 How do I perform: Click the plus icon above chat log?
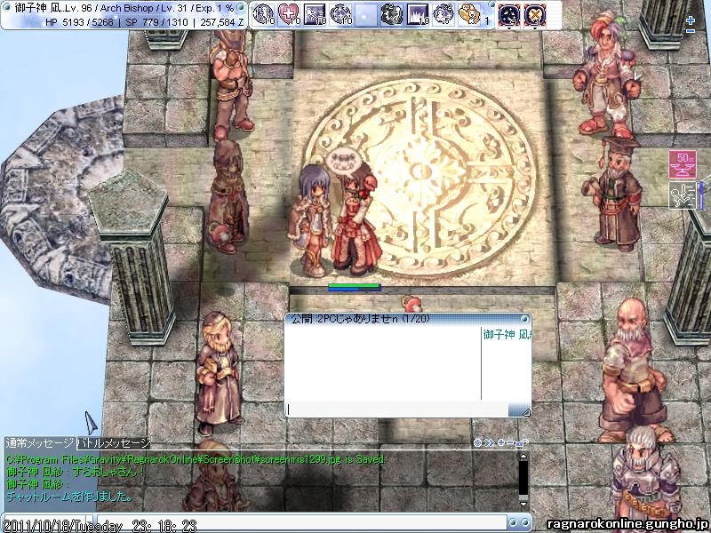(501, 442)
